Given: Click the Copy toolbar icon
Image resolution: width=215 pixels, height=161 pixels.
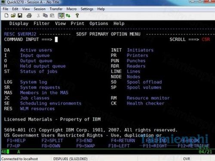Looking at the screenshot, I should click(x=45, y=15).
